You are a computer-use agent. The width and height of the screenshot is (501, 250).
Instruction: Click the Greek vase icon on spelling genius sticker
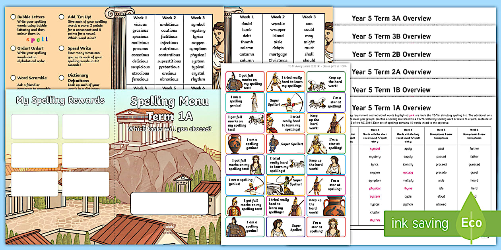(235, 144)
